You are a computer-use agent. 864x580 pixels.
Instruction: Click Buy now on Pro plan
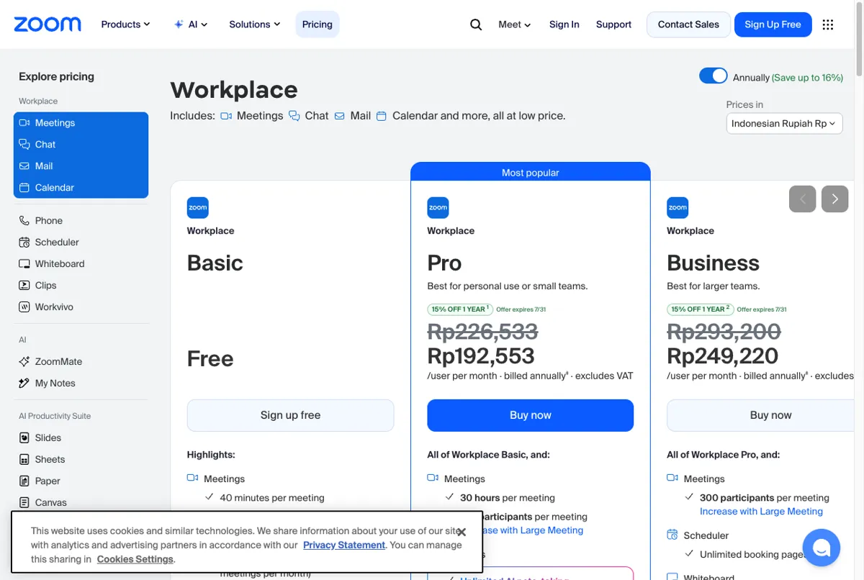531,415
